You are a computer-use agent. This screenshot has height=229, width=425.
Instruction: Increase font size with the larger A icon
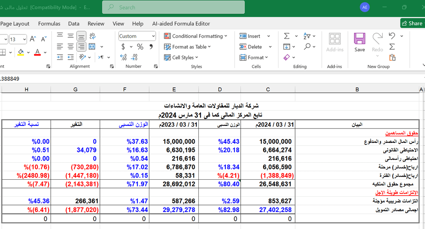click(33, 39)
